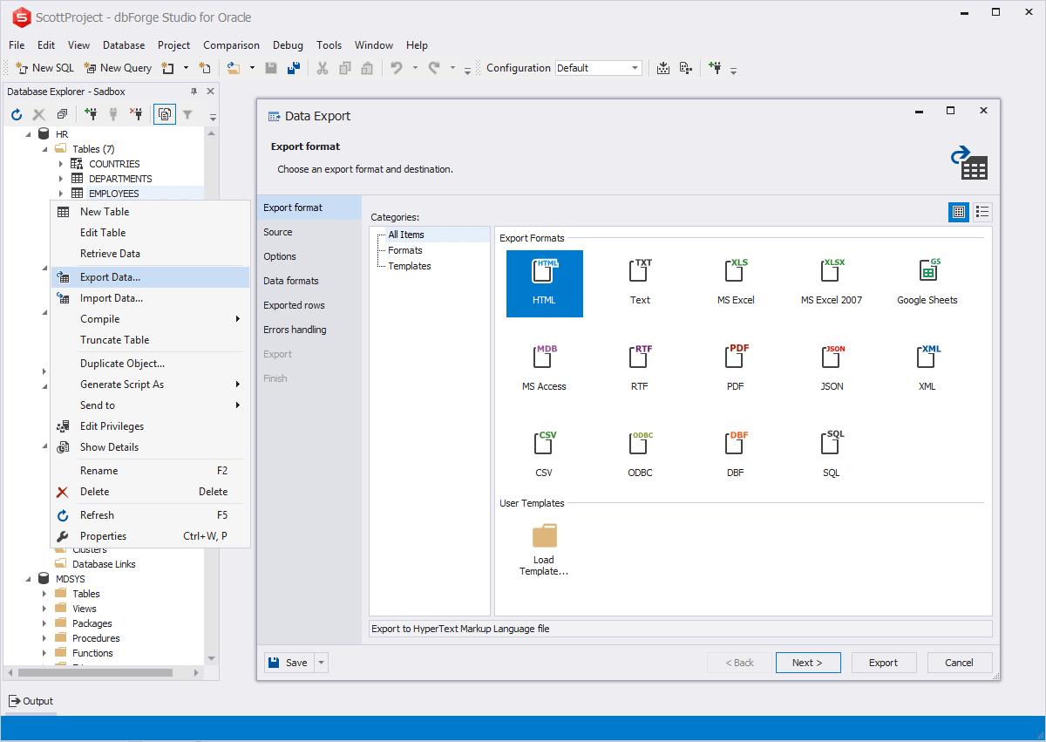This screenshot has height=742, width=1046.
Task: Expand the COUNTRIES table node
Action: pos(61,164)
